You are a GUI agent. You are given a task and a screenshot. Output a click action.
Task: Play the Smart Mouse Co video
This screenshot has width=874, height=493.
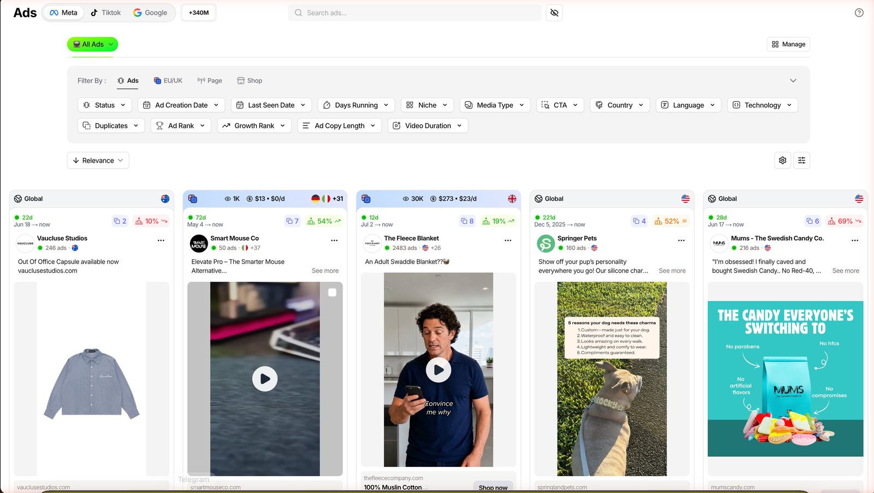click(x=265, y=379)
